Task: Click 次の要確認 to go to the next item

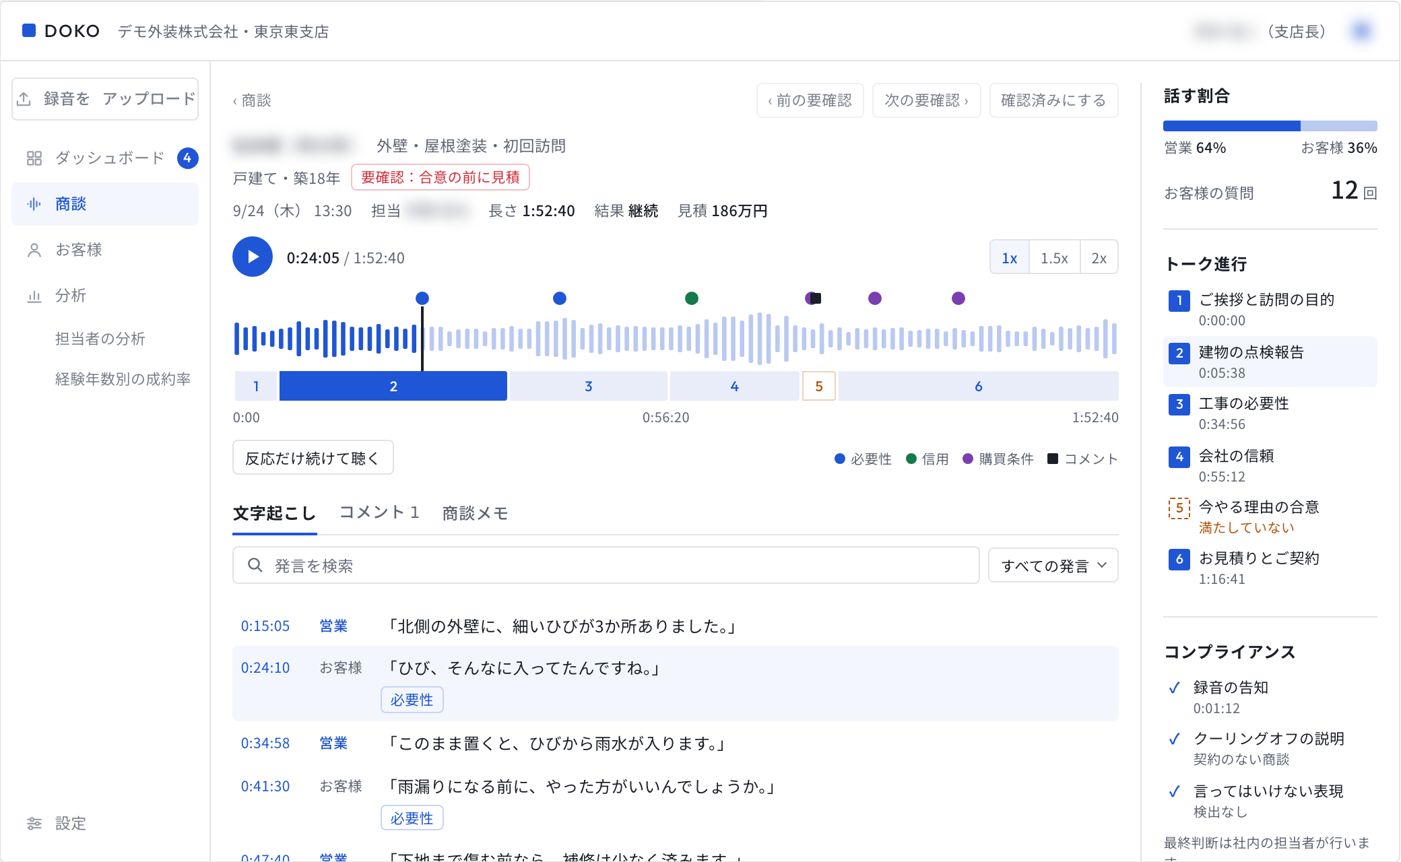Action: click(x=926, y=100)
